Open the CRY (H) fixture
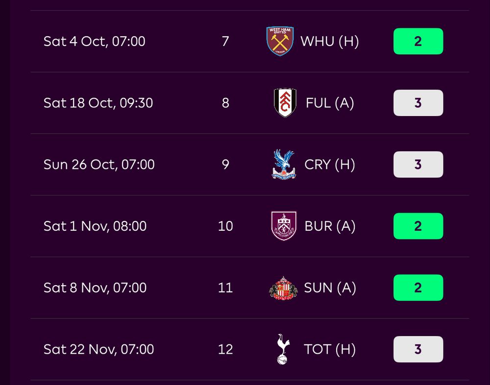Viewport: 490px width, 385px height. pos(330,165)
